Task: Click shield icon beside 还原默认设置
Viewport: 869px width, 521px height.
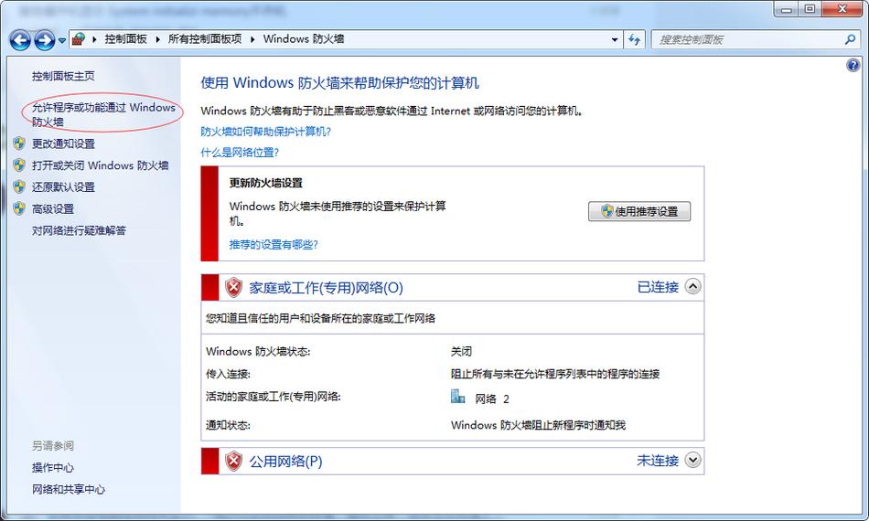Action: point(19,186)
